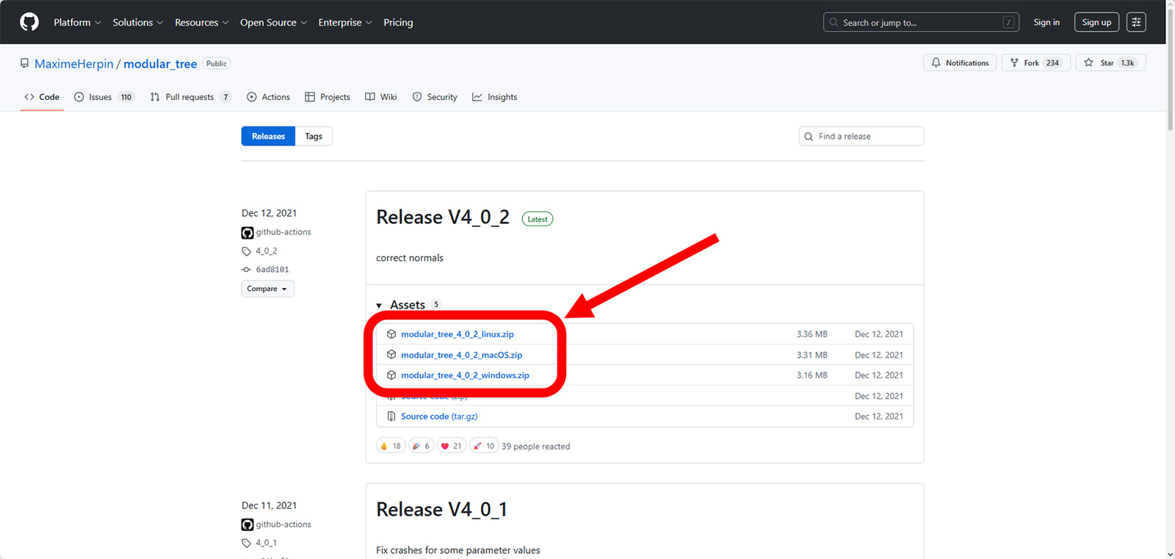
Task: Click the rocket reaction emoji
Action: [477, 446]
